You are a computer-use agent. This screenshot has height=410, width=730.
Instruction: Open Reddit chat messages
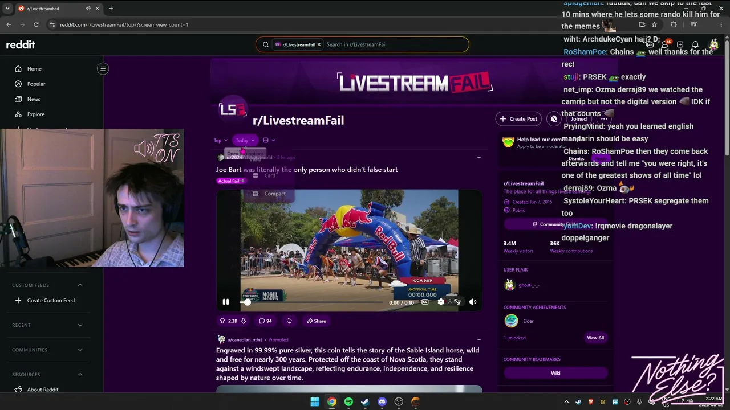(665, 44)
